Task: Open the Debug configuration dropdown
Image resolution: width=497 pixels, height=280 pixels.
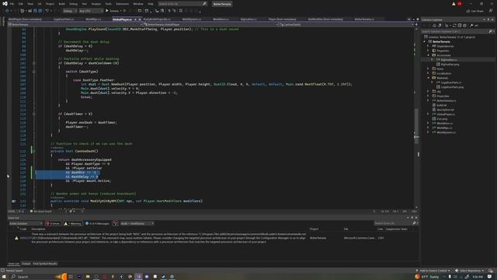Action: tap(70, 11)
